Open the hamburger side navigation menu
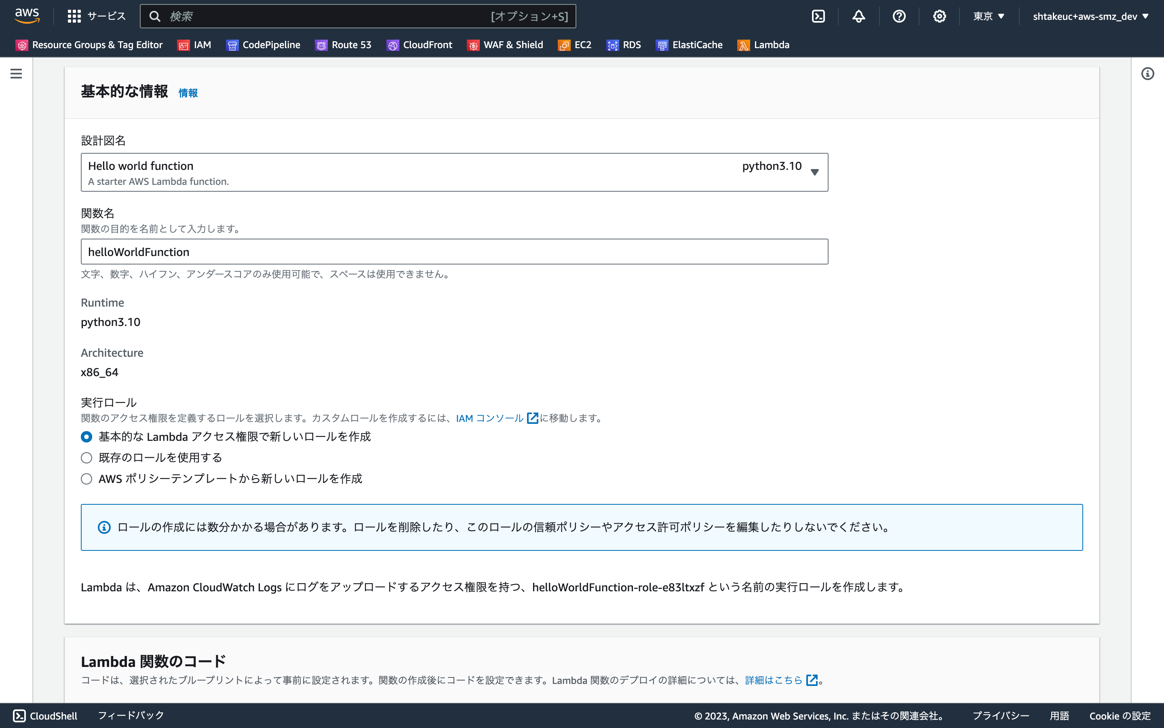Viewport: 1164px width, 728px height. (16, 74)
